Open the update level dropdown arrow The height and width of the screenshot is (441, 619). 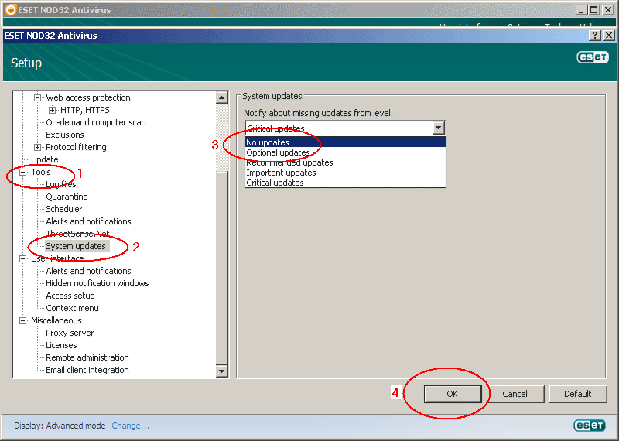[x=438, y=128]
